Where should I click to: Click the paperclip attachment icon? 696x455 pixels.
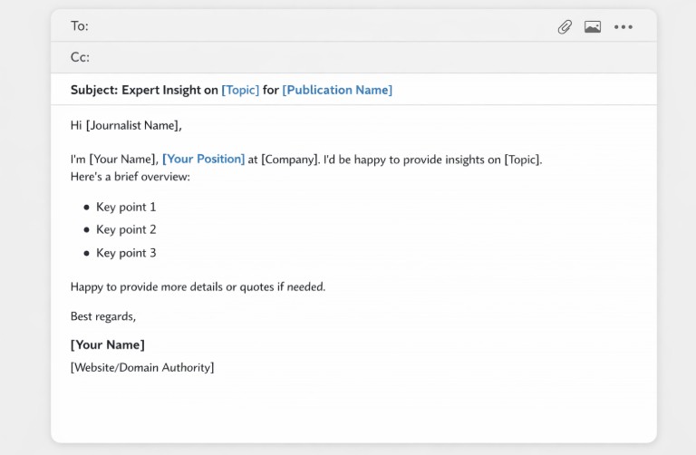click(565, 27)
